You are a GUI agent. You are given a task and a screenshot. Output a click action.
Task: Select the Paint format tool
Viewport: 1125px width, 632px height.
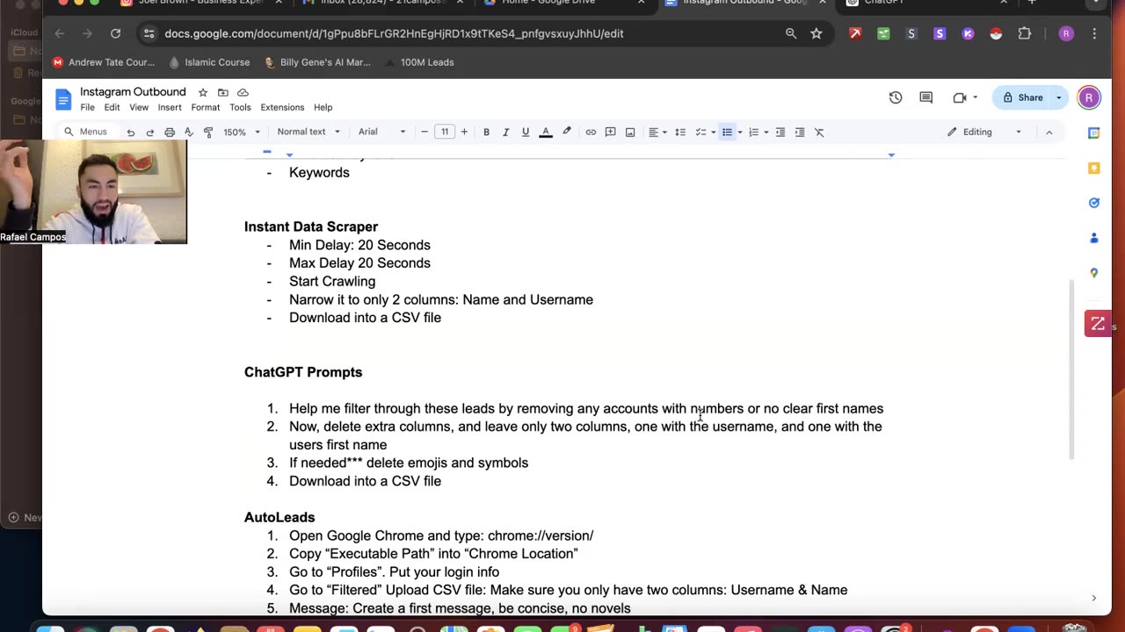(208, 133)
